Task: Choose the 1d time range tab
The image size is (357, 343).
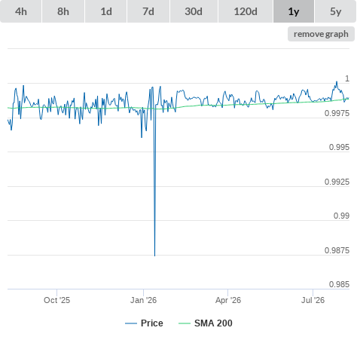Action: pos(106,11)
